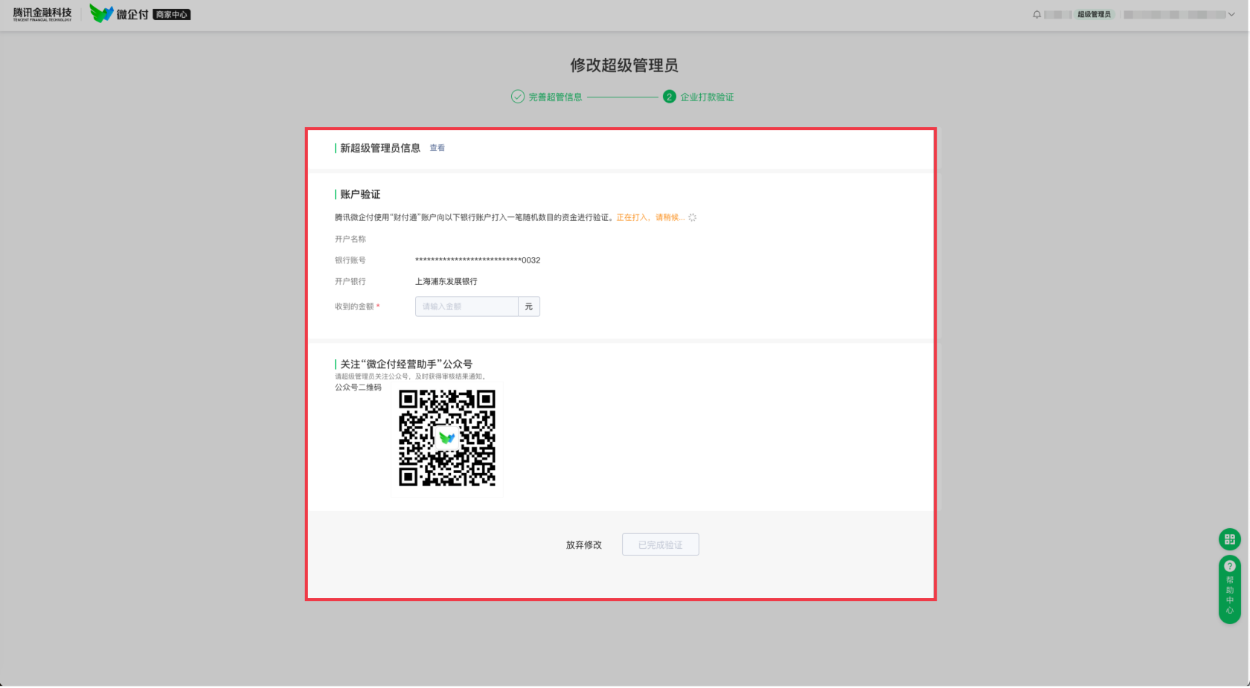
Task: Focus the 请输入金额 amount input
Action: pos(467,306)
